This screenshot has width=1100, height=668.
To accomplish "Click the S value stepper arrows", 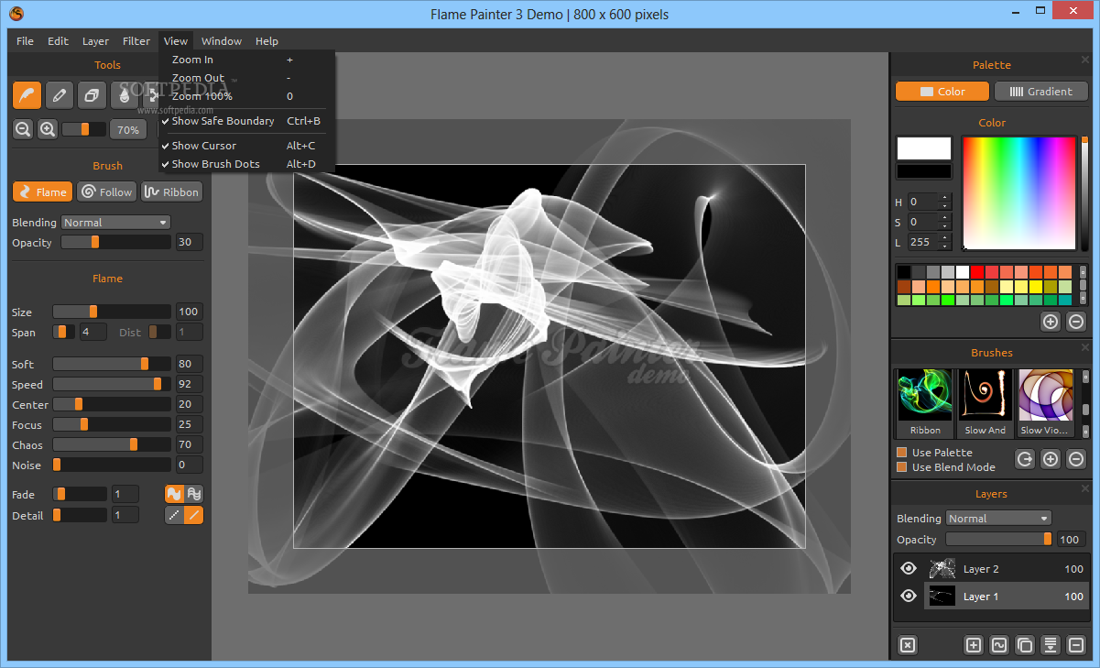I will 945,222.
